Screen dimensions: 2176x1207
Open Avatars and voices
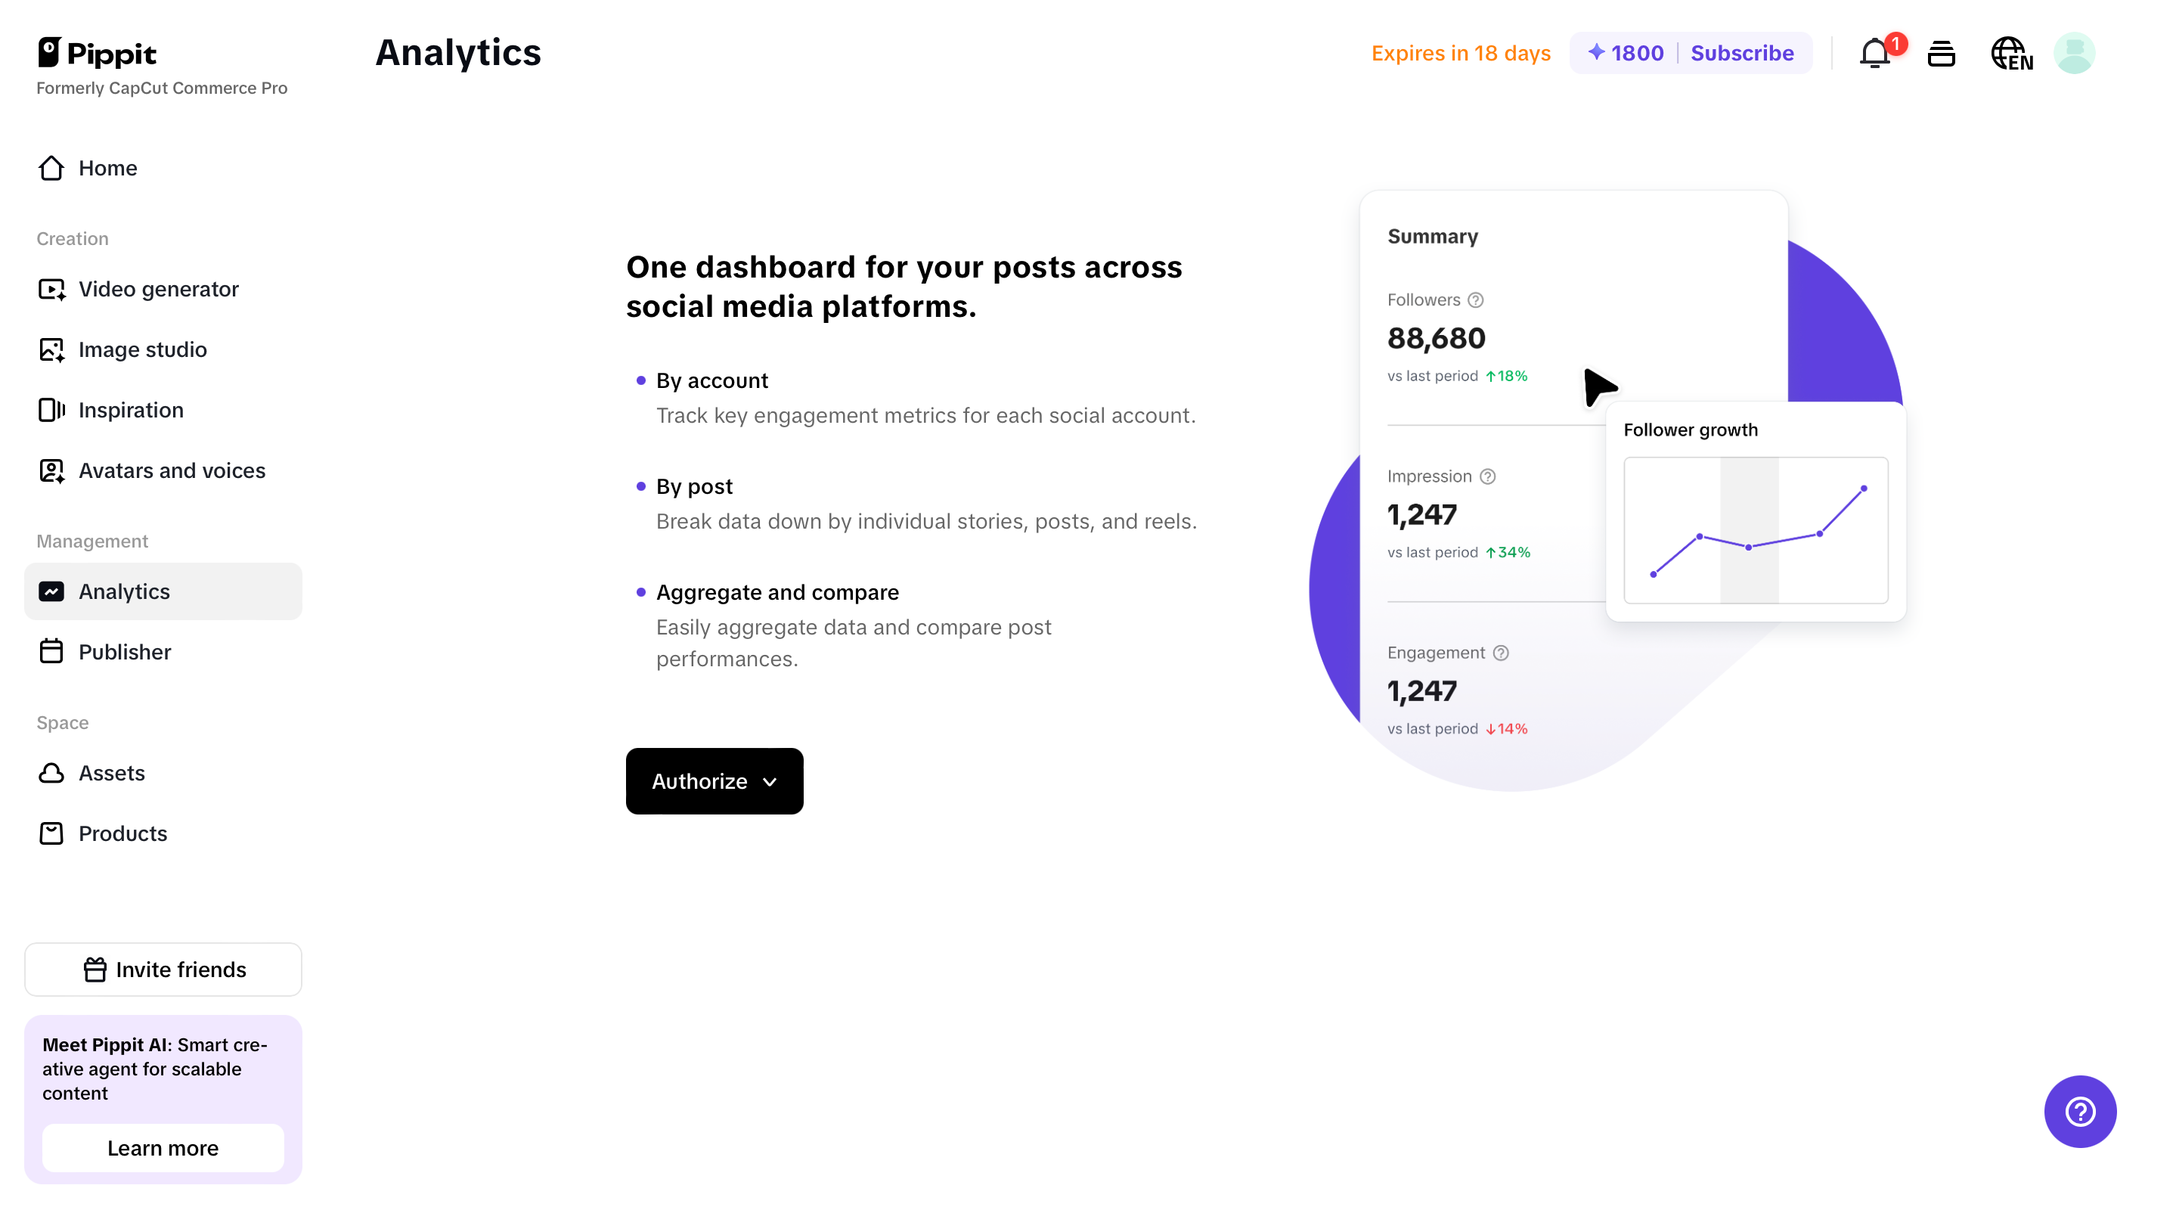point(172,470)
